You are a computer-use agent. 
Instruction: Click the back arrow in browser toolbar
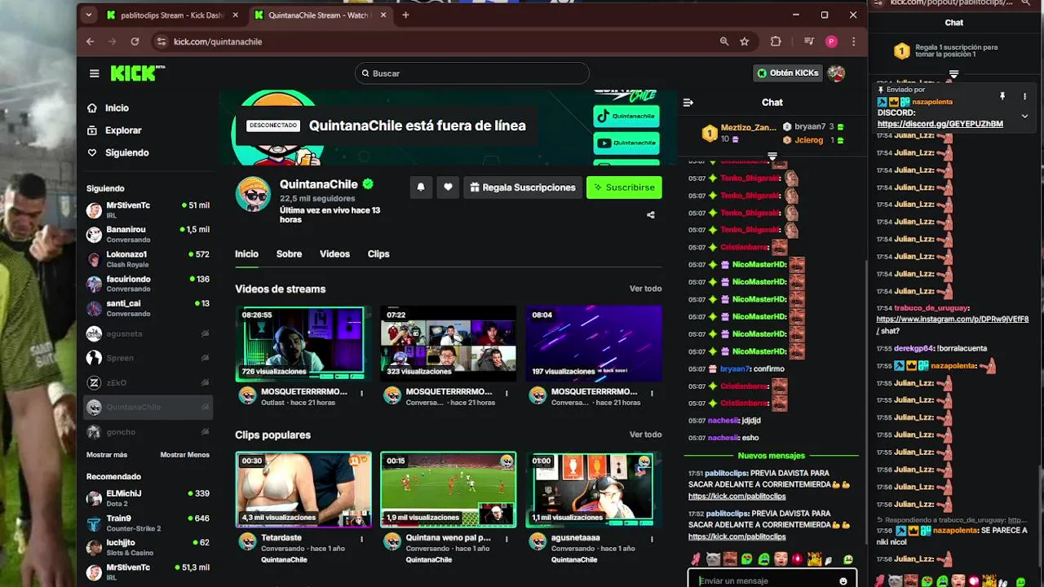coord(91,42)
